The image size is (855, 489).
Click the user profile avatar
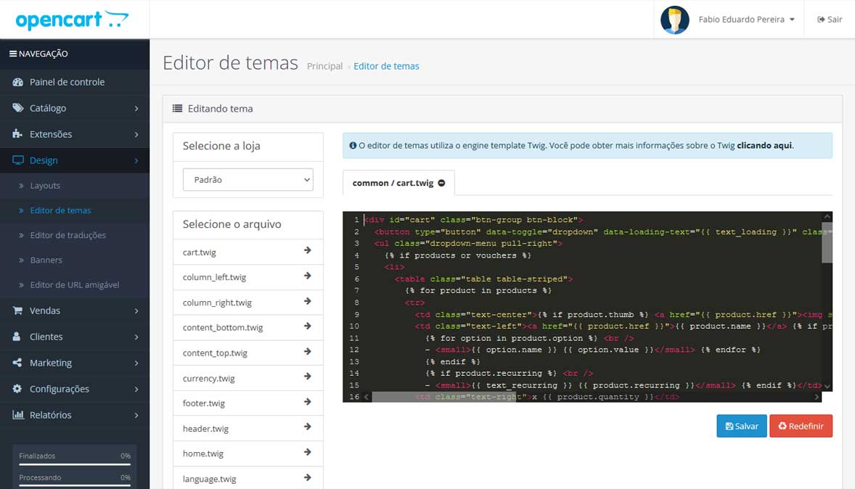[674, 20]
